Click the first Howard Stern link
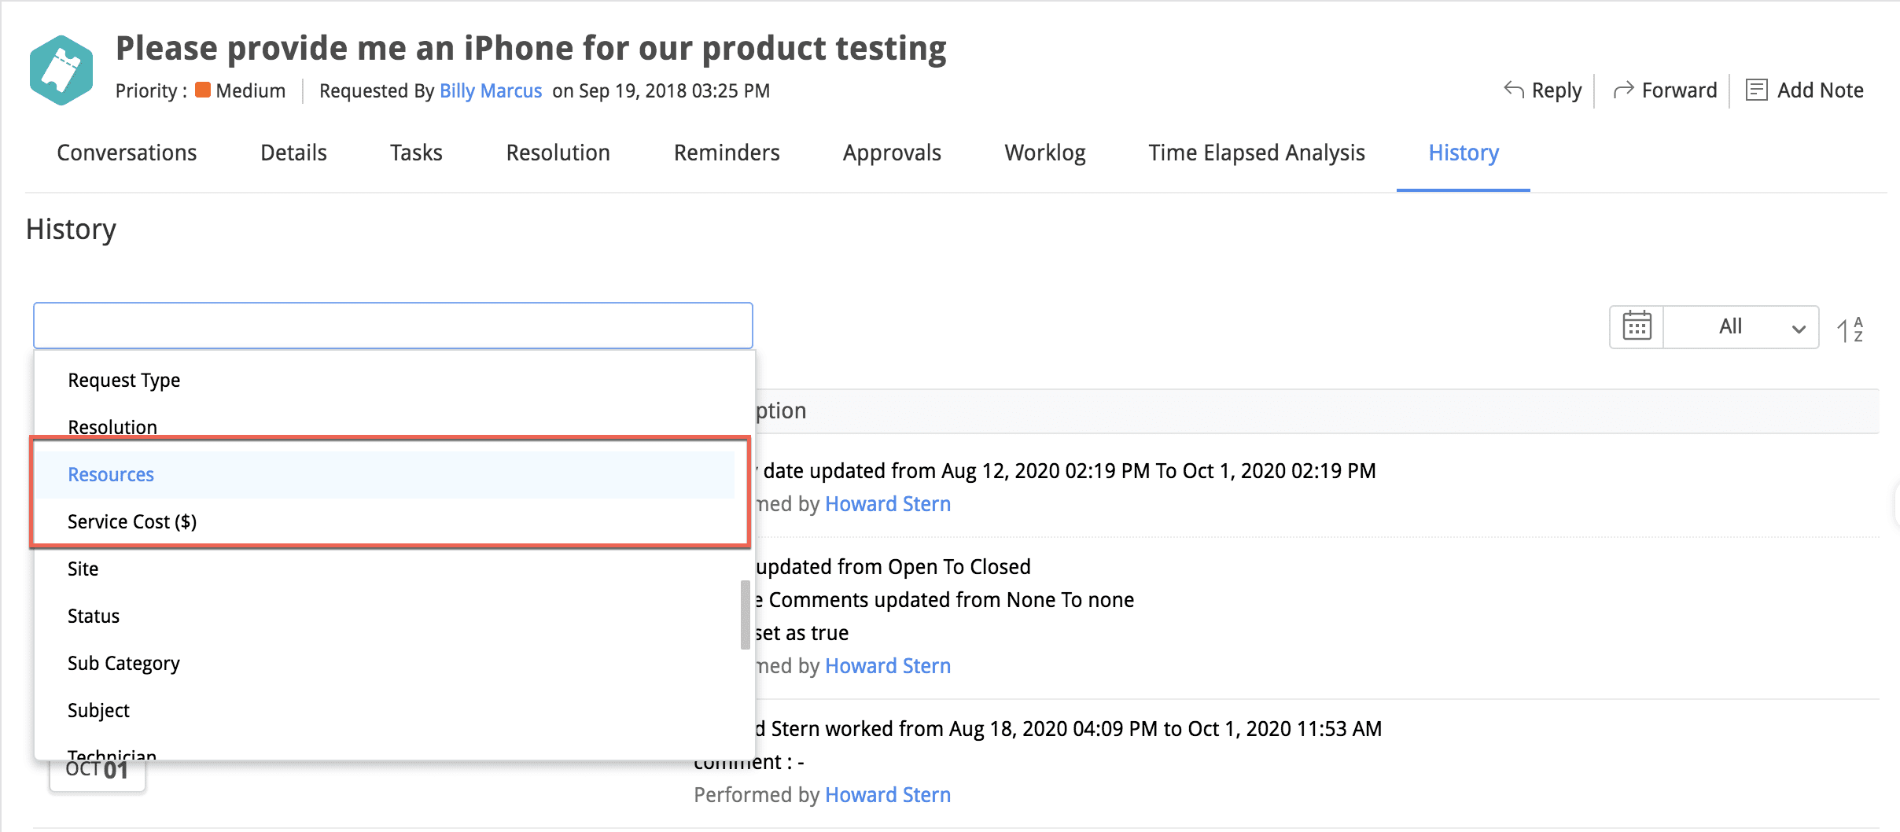The image size is (1900, 832). (888, 504)
